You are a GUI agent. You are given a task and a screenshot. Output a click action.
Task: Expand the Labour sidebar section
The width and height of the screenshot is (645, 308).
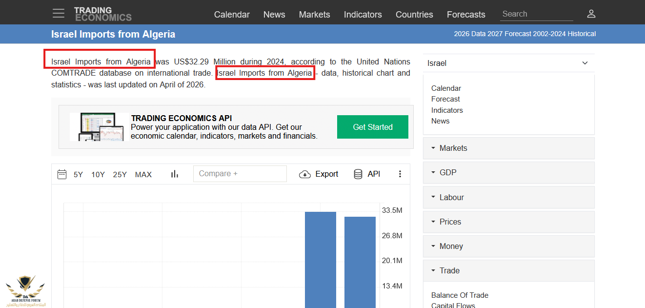pyautogui.click(x=508, y=197)
